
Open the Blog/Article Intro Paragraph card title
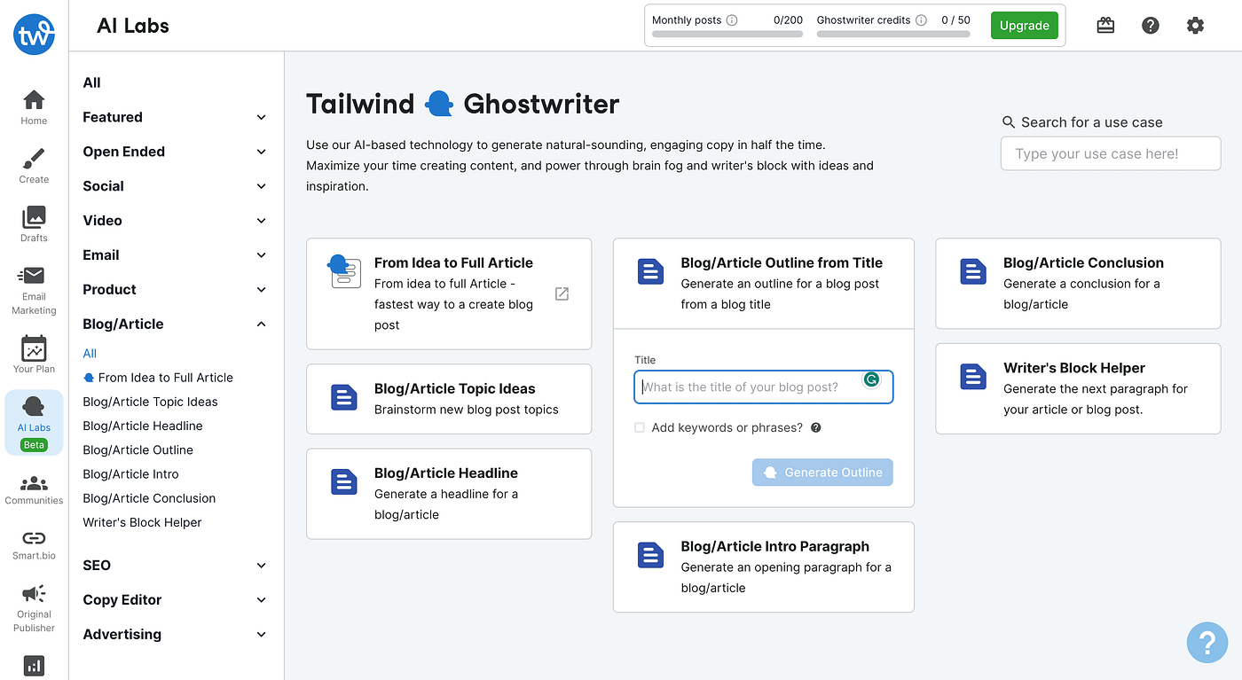[x=775, y=546]
